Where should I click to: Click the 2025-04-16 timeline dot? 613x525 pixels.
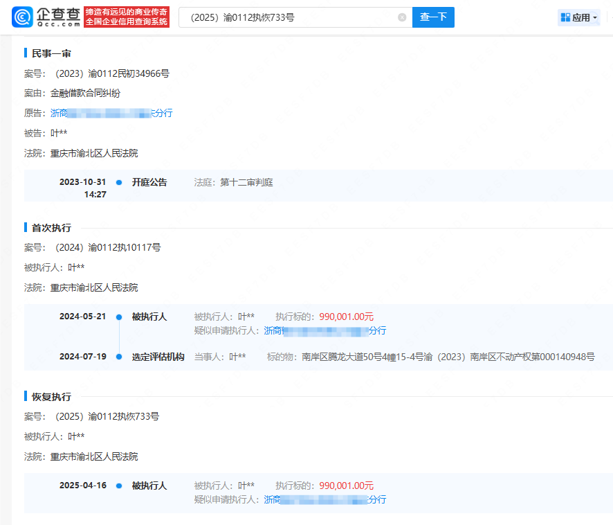point(119,486)
